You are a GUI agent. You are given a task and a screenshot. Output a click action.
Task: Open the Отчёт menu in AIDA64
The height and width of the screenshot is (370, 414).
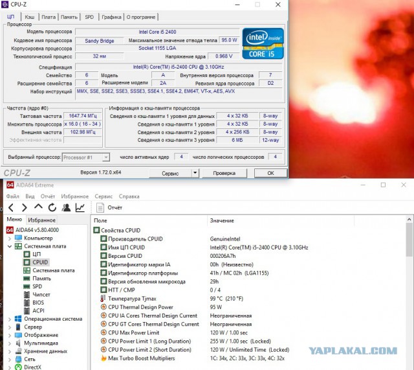coord(48,196)
